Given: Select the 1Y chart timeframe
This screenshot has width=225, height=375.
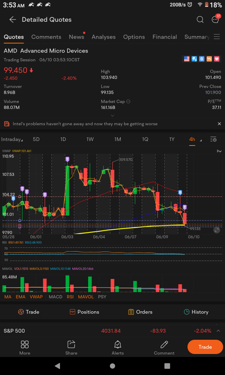Looking at the screenshot, I should (x=172, y=139).
